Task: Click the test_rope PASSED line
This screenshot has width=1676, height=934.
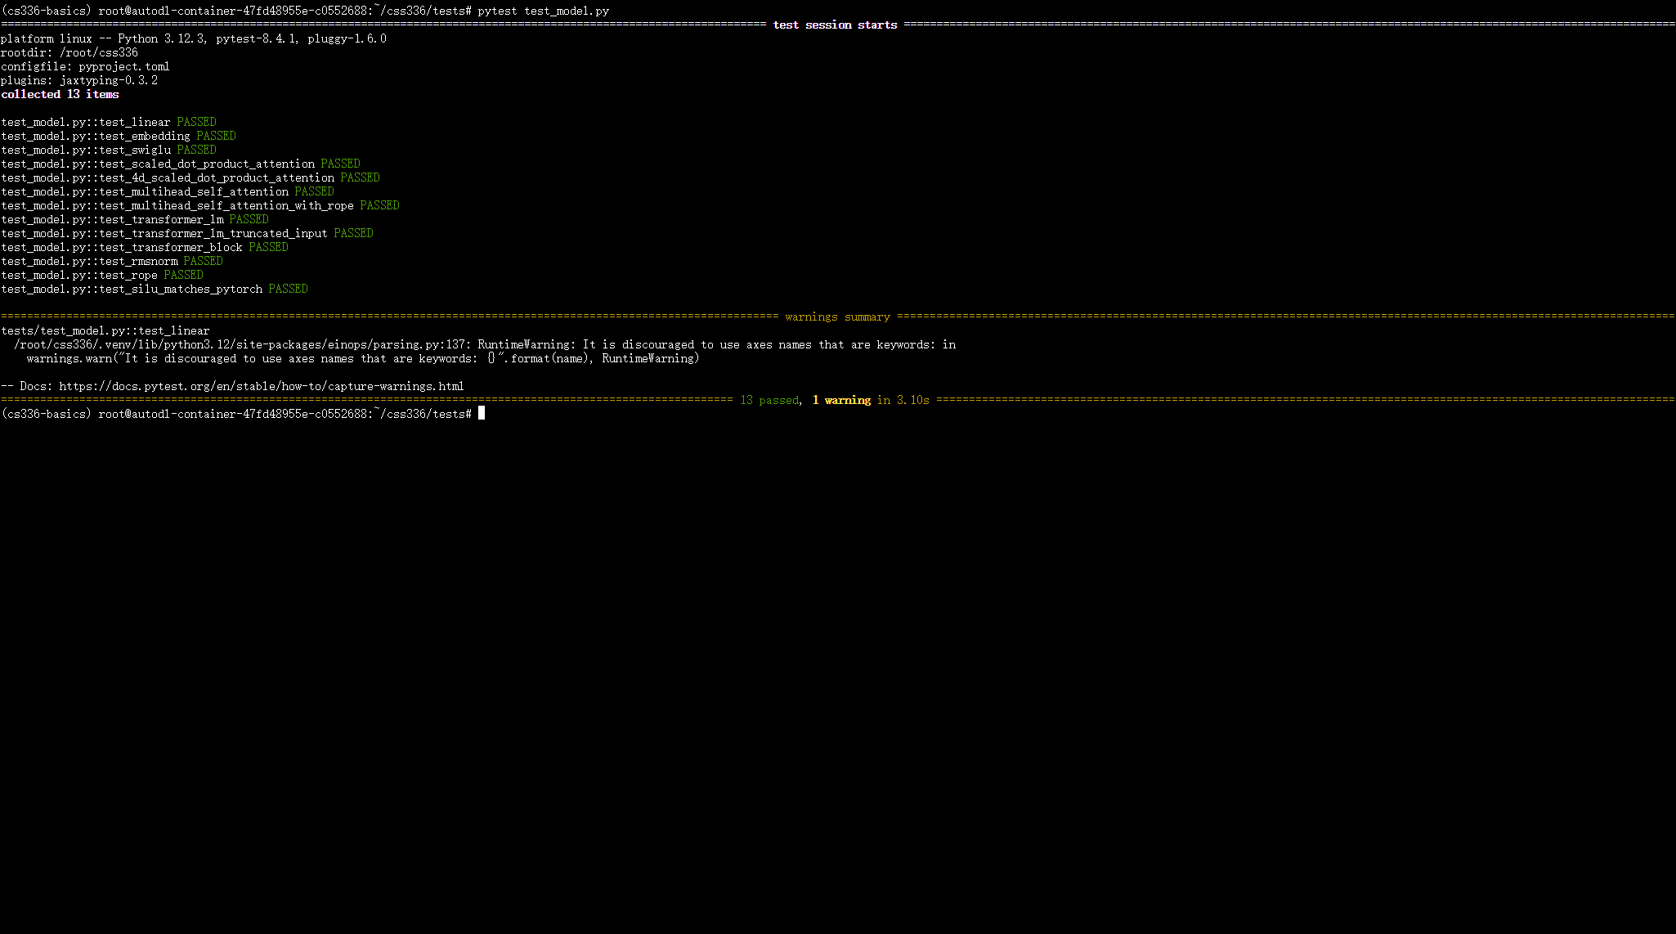Action: click(102, 276)
